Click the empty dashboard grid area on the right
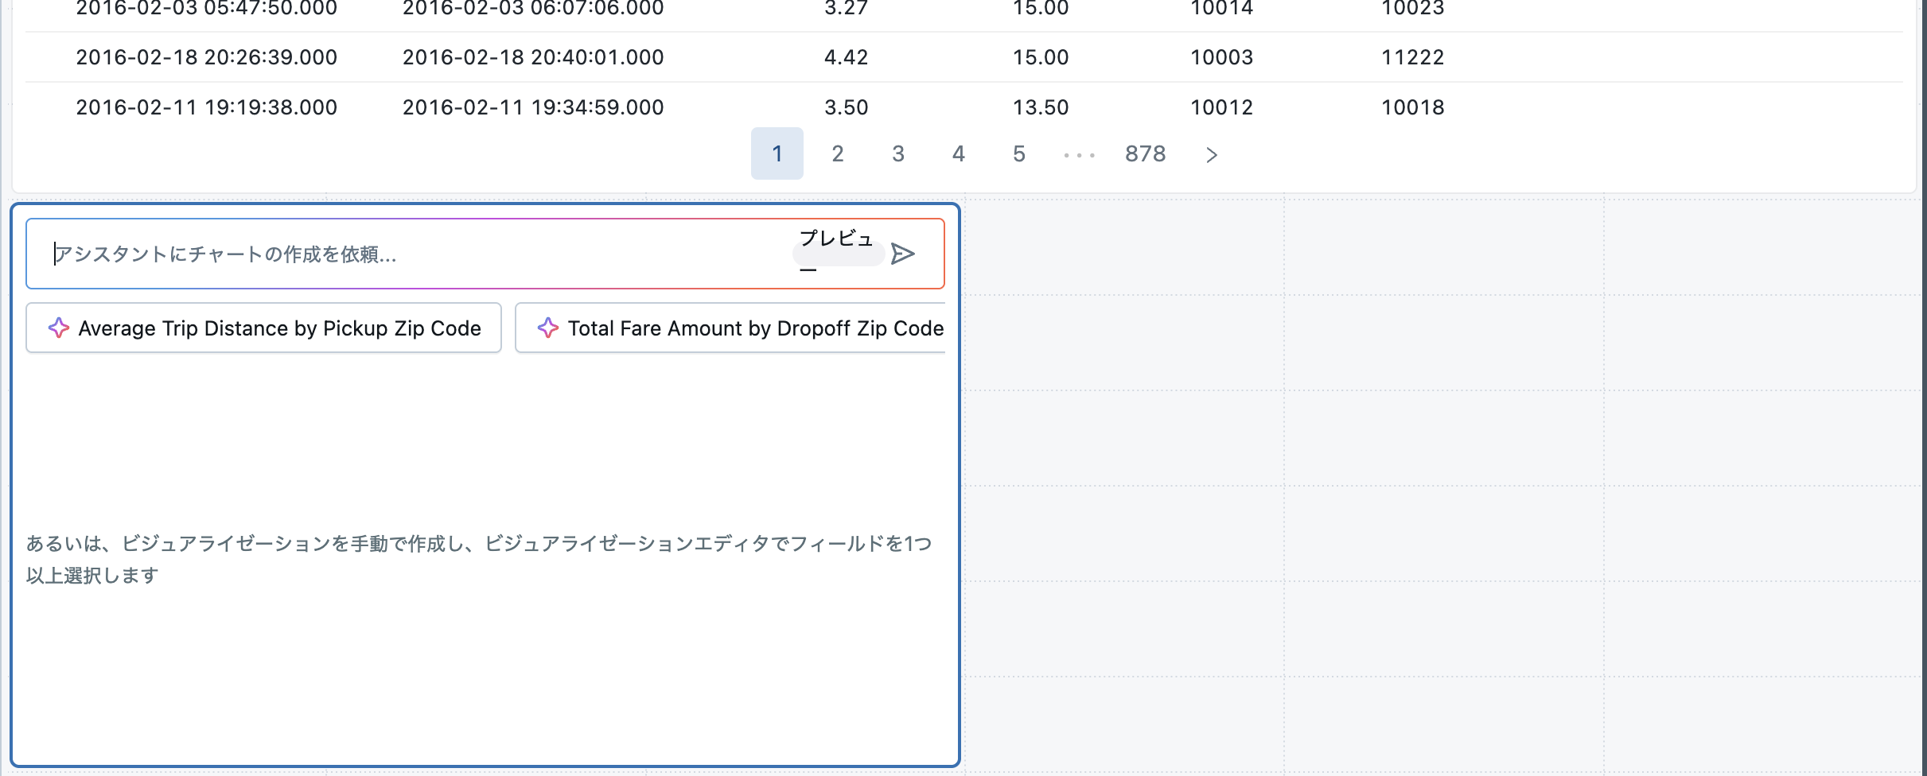 click(1432, 477)
